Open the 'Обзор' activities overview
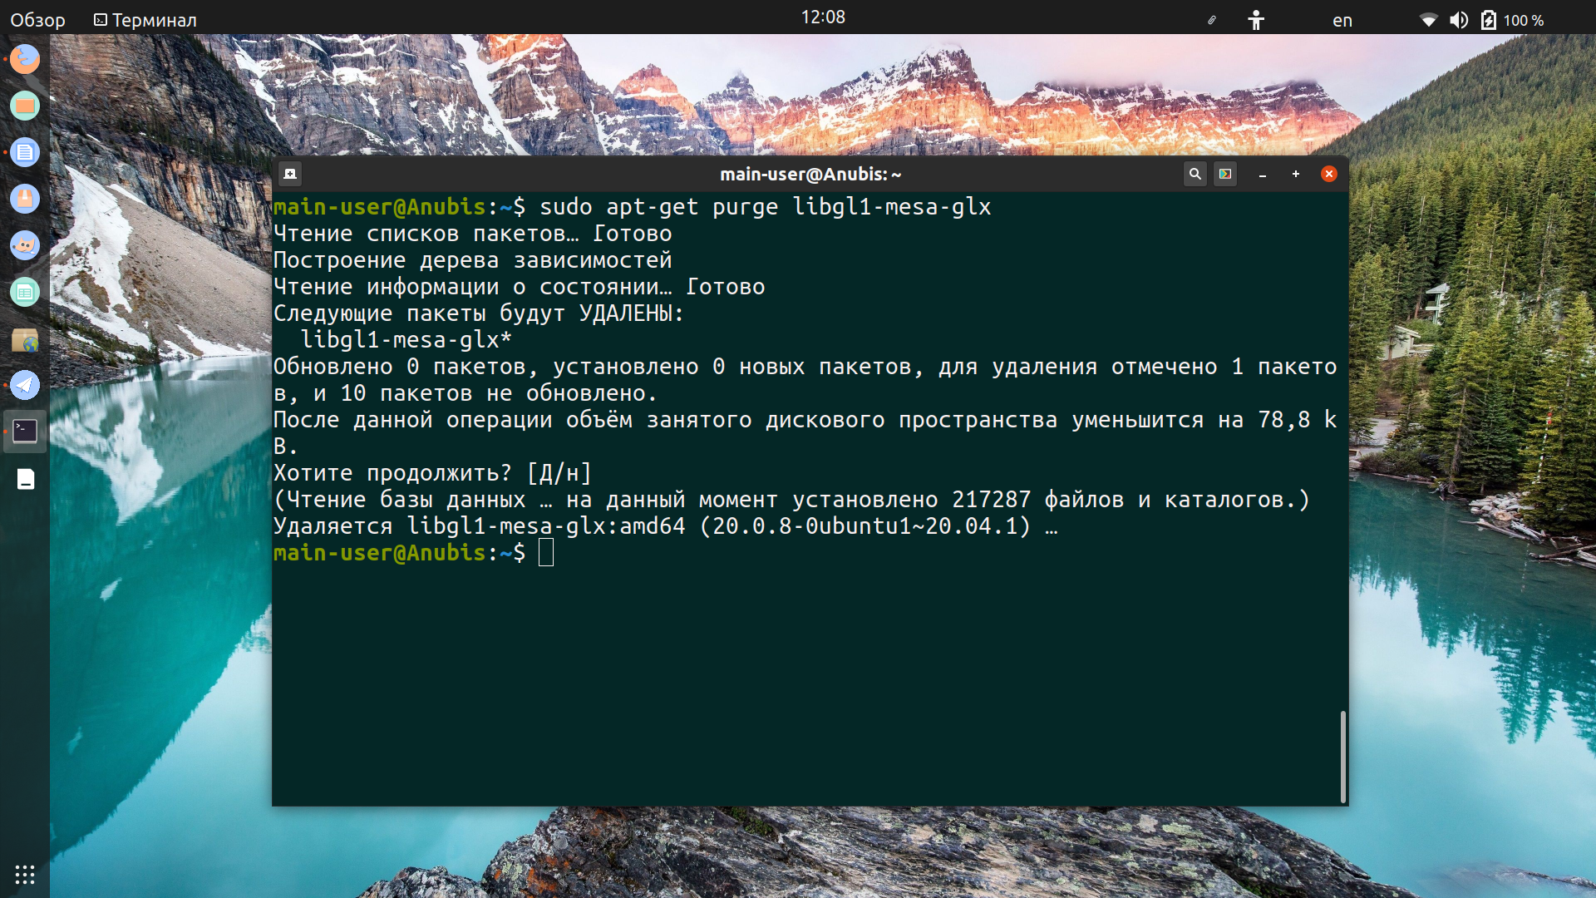1596x898 pixels. pos(37,20)
